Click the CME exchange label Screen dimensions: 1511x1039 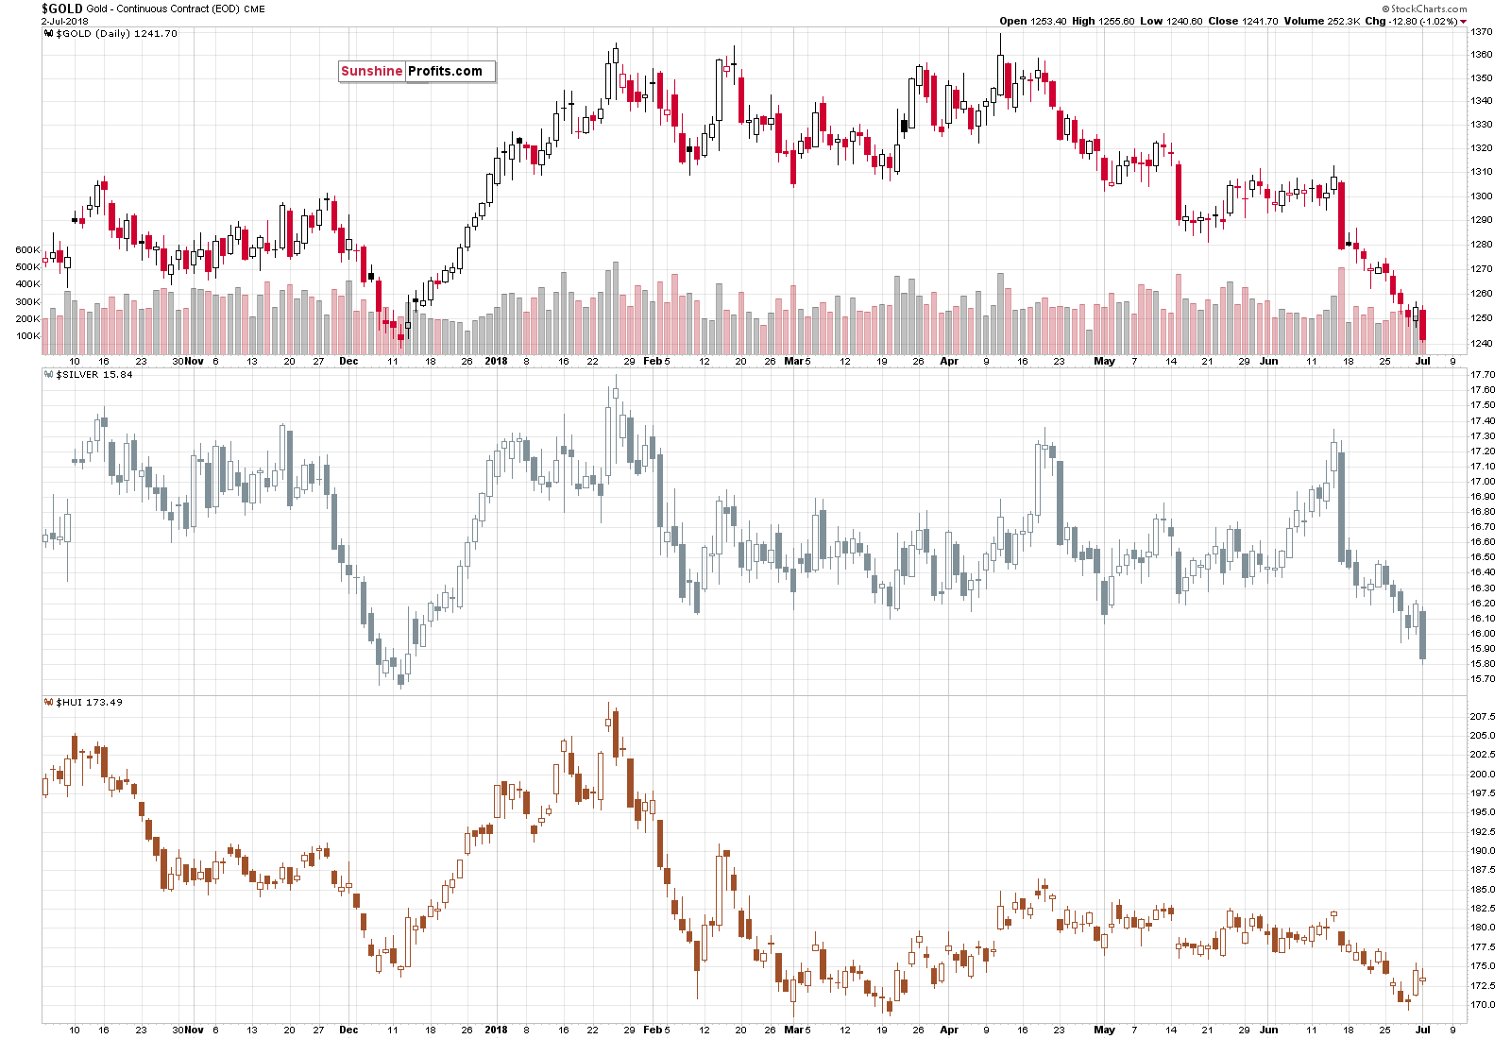tap(254, 9)
